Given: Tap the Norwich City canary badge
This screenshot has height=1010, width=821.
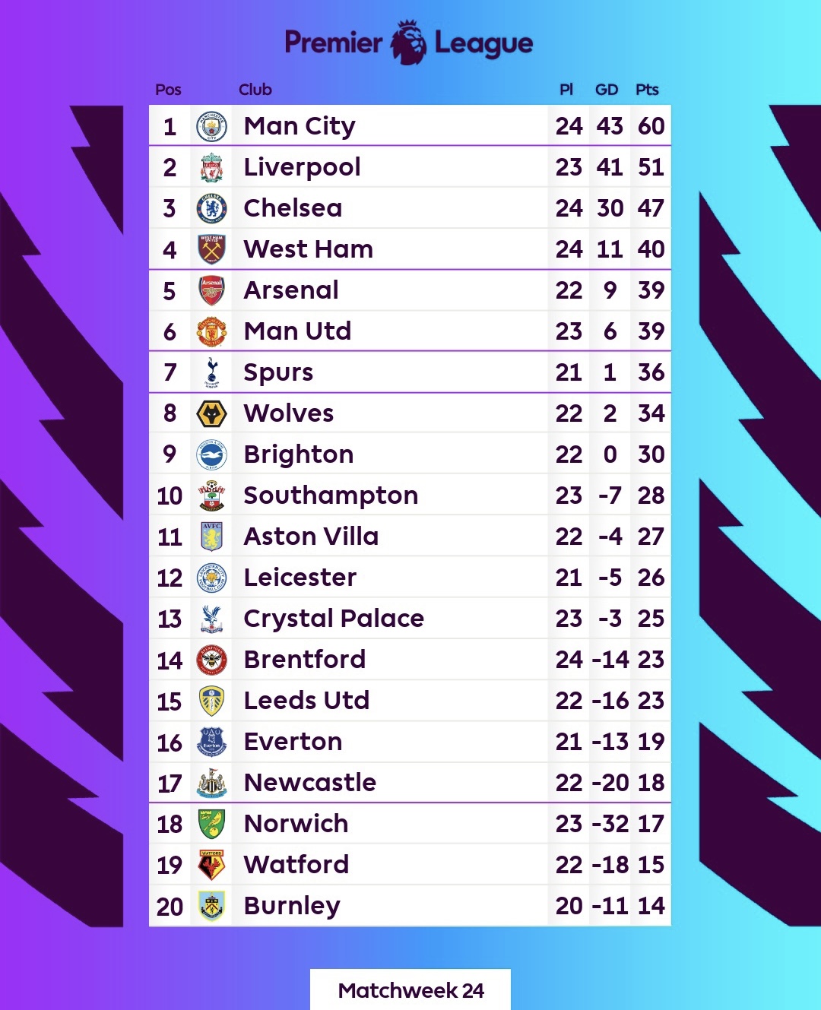Looking at the screenshot, I should [211, 824].
